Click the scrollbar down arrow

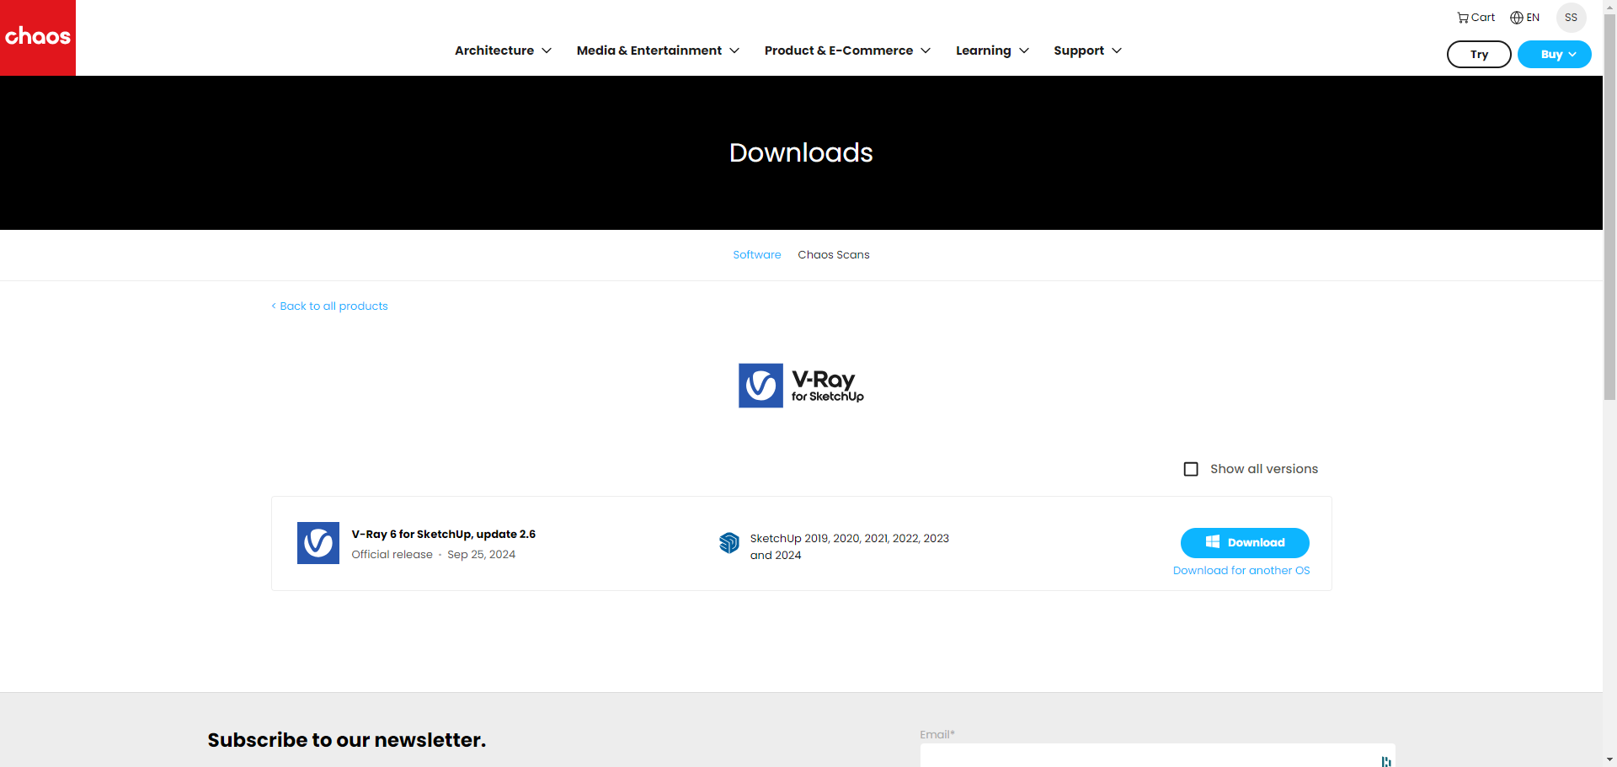pos(1609,759)
